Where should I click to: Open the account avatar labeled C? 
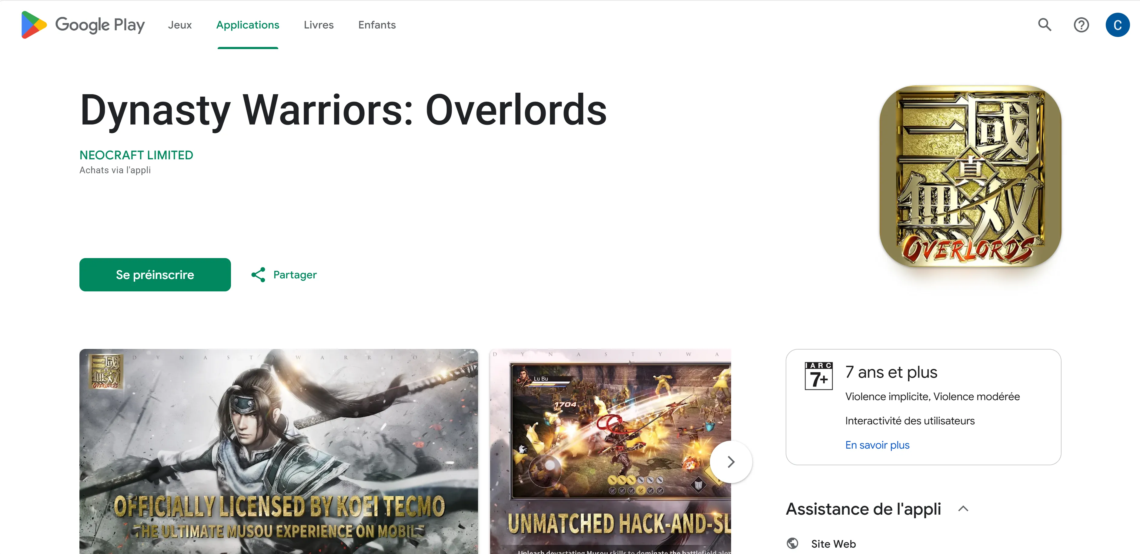1118,25
